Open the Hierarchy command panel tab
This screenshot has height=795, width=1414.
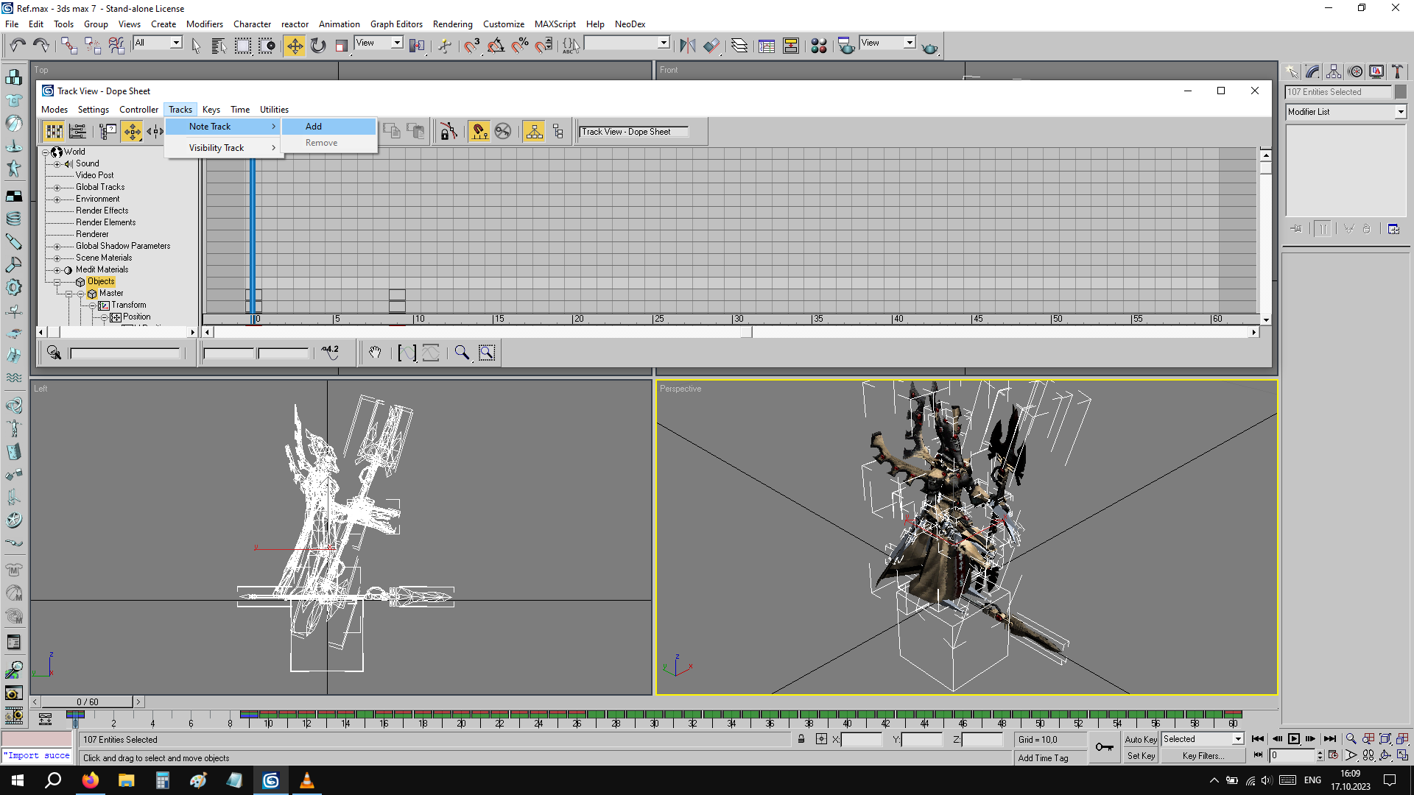point(1334,71)
